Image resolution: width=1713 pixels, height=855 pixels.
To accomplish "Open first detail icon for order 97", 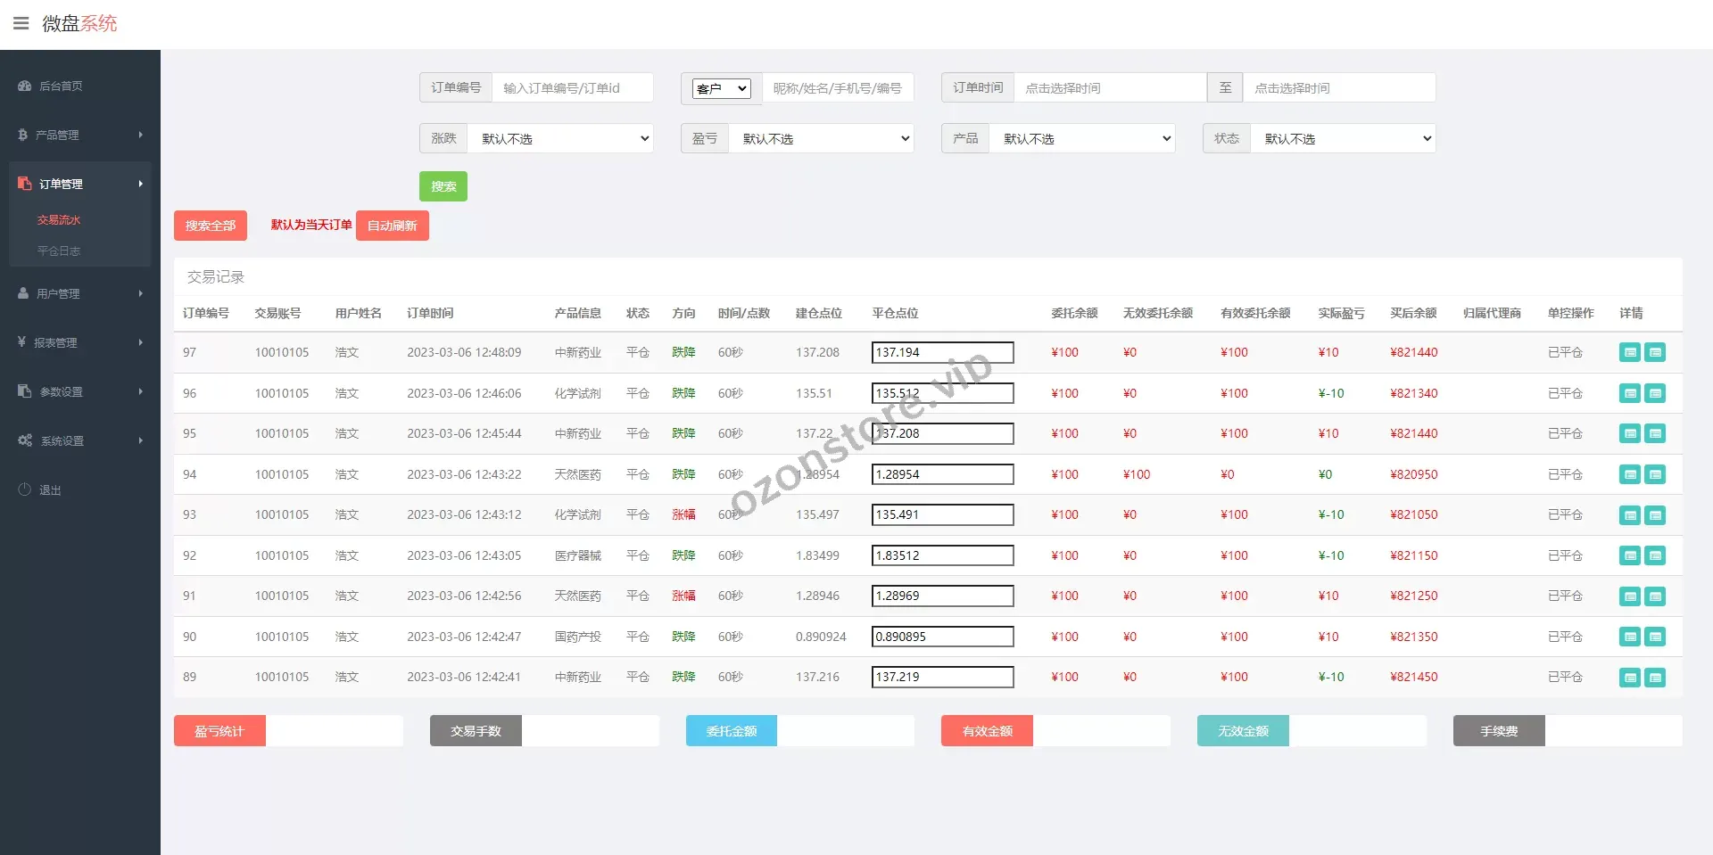I will click(x=1629, y=352).
